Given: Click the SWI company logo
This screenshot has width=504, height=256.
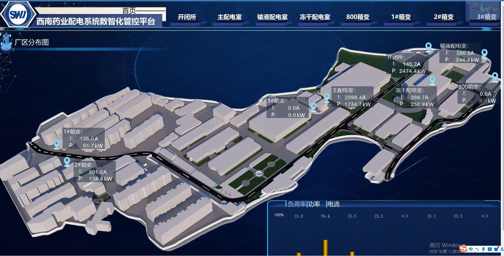Looking at the screenshot, I should [x=18, y=14].
